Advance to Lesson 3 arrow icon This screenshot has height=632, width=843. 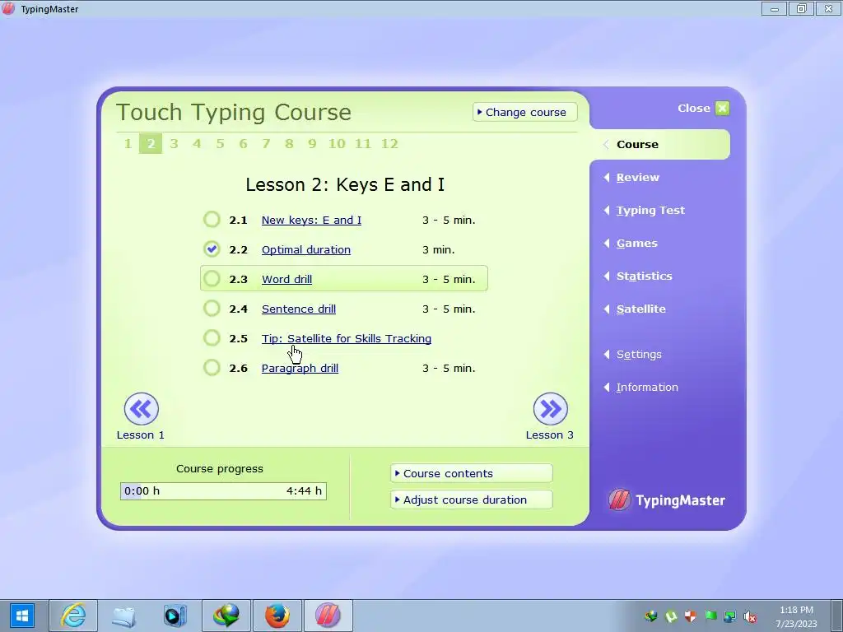coord(551,409)
